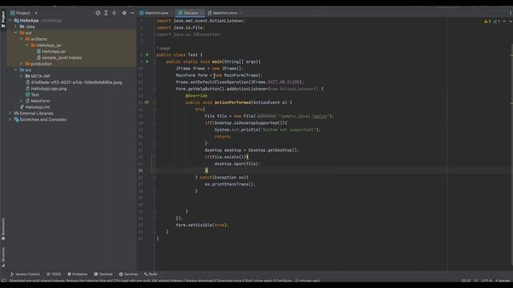The height and width of the screenshot is (288, 513).
Task: Click inside the setVisible(true) code line
Action: click(203, 225)
